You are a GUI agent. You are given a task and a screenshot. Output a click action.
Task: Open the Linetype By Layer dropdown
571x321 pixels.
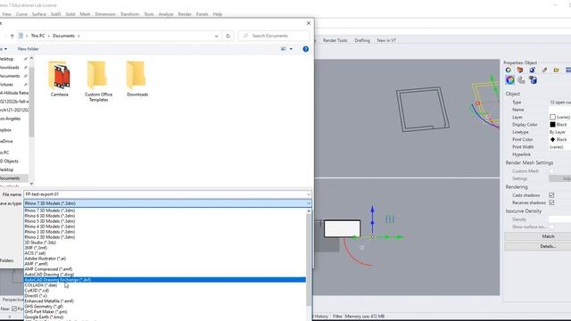pyautogui.click(x=559, y=132)
